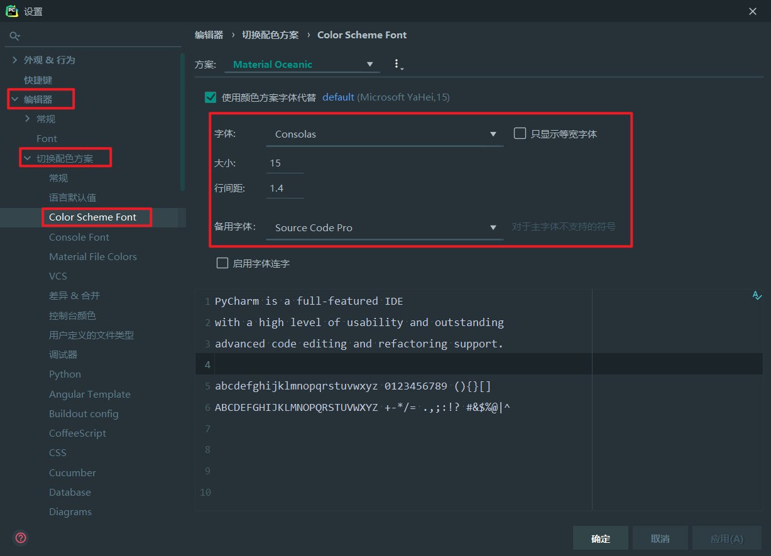
Task: Select Database page
Action: pos(70,492)
